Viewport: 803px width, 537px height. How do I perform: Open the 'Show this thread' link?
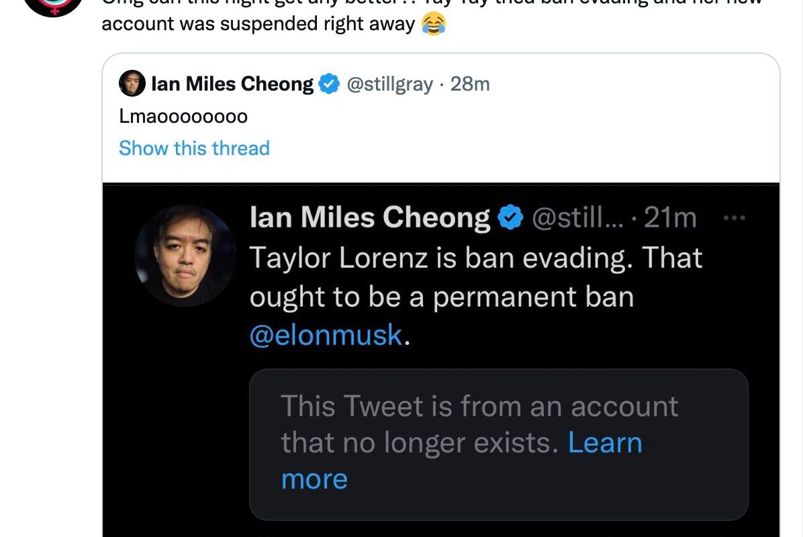click(194, 148)
